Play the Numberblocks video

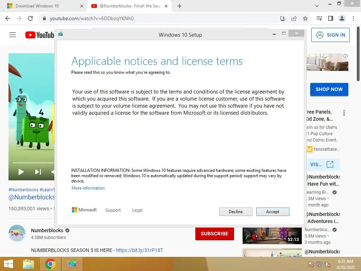21,172
